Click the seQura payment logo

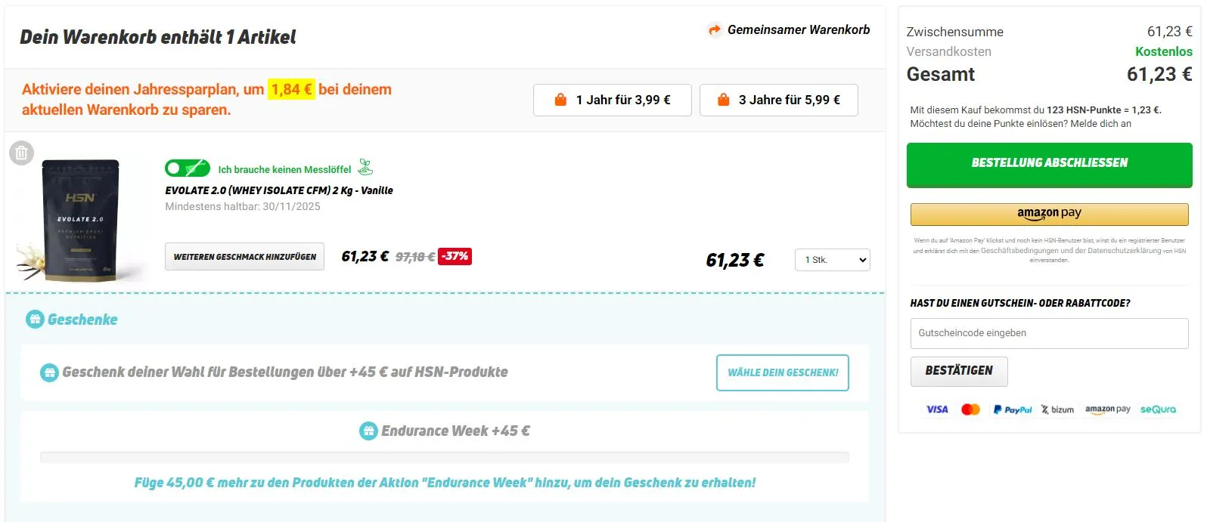[1158, 409]
